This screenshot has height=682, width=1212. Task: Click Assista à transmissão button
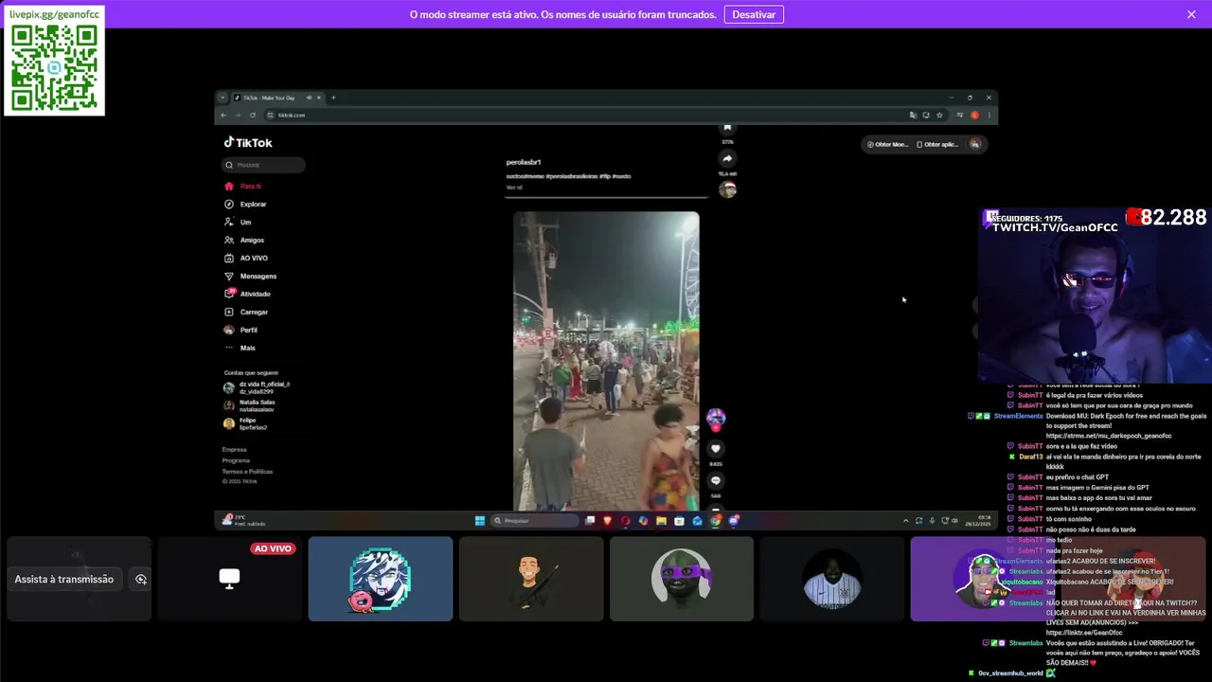click(64, 579)
